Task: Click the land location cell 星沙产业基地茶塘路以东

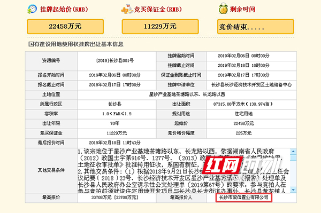Action: coord(187,94)
